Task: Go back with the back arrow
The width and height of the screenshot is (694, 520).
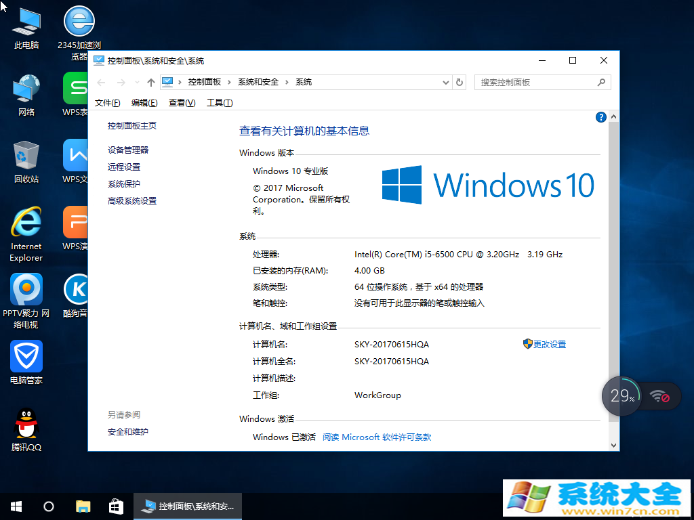Action: (x=102, y=83)
